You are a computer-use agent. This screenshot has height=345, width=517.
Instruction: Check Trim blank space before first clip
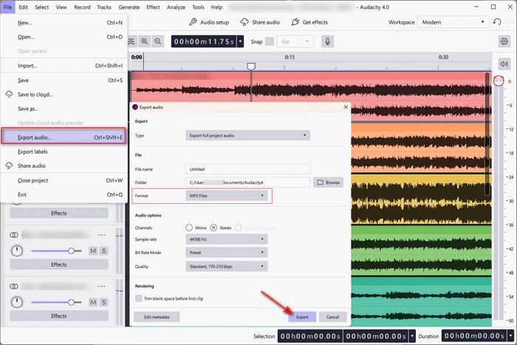[139, 298]
